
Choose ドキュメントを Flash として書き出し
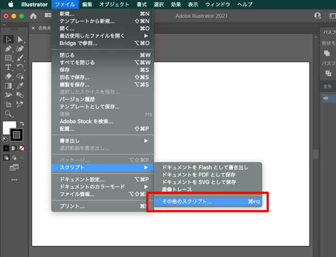click(208, 168)
